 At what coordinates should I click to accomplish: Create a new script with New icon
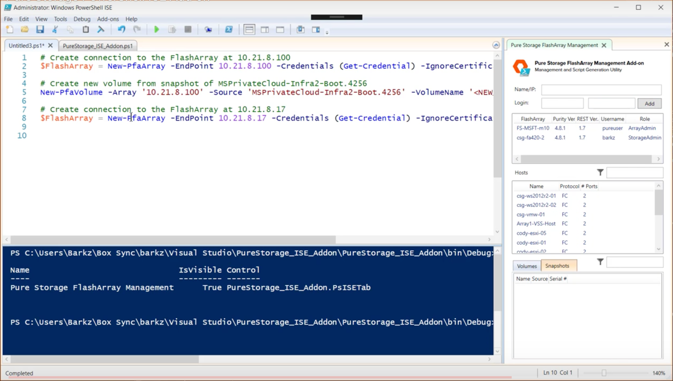coord(10,30)
